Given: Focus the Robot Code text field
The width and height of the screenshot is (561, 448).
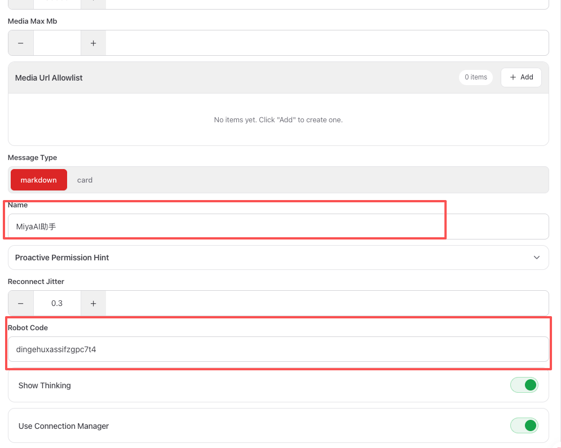Looking at the screenshot, I should pyautogui.click(x=279, y=349).
